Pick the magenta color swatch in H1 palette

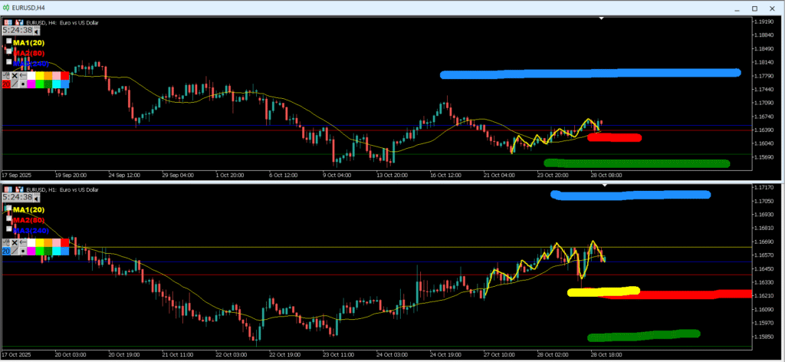31,251
